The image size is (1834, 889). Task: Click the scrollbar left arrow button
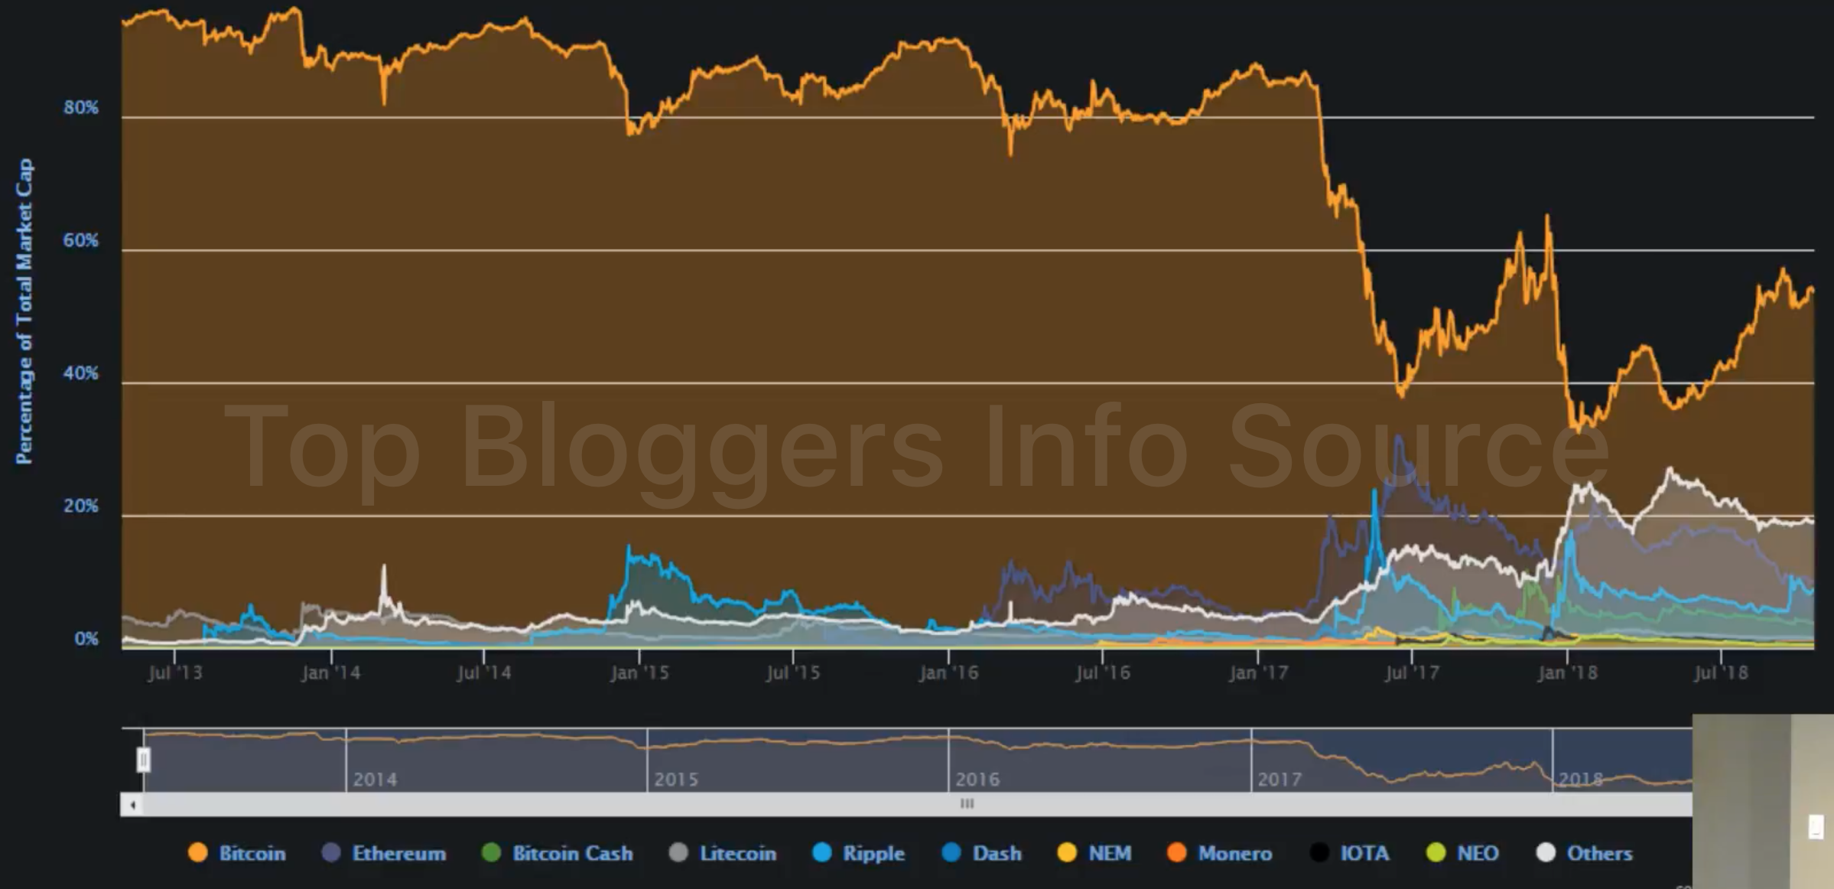tap(132, 805)
